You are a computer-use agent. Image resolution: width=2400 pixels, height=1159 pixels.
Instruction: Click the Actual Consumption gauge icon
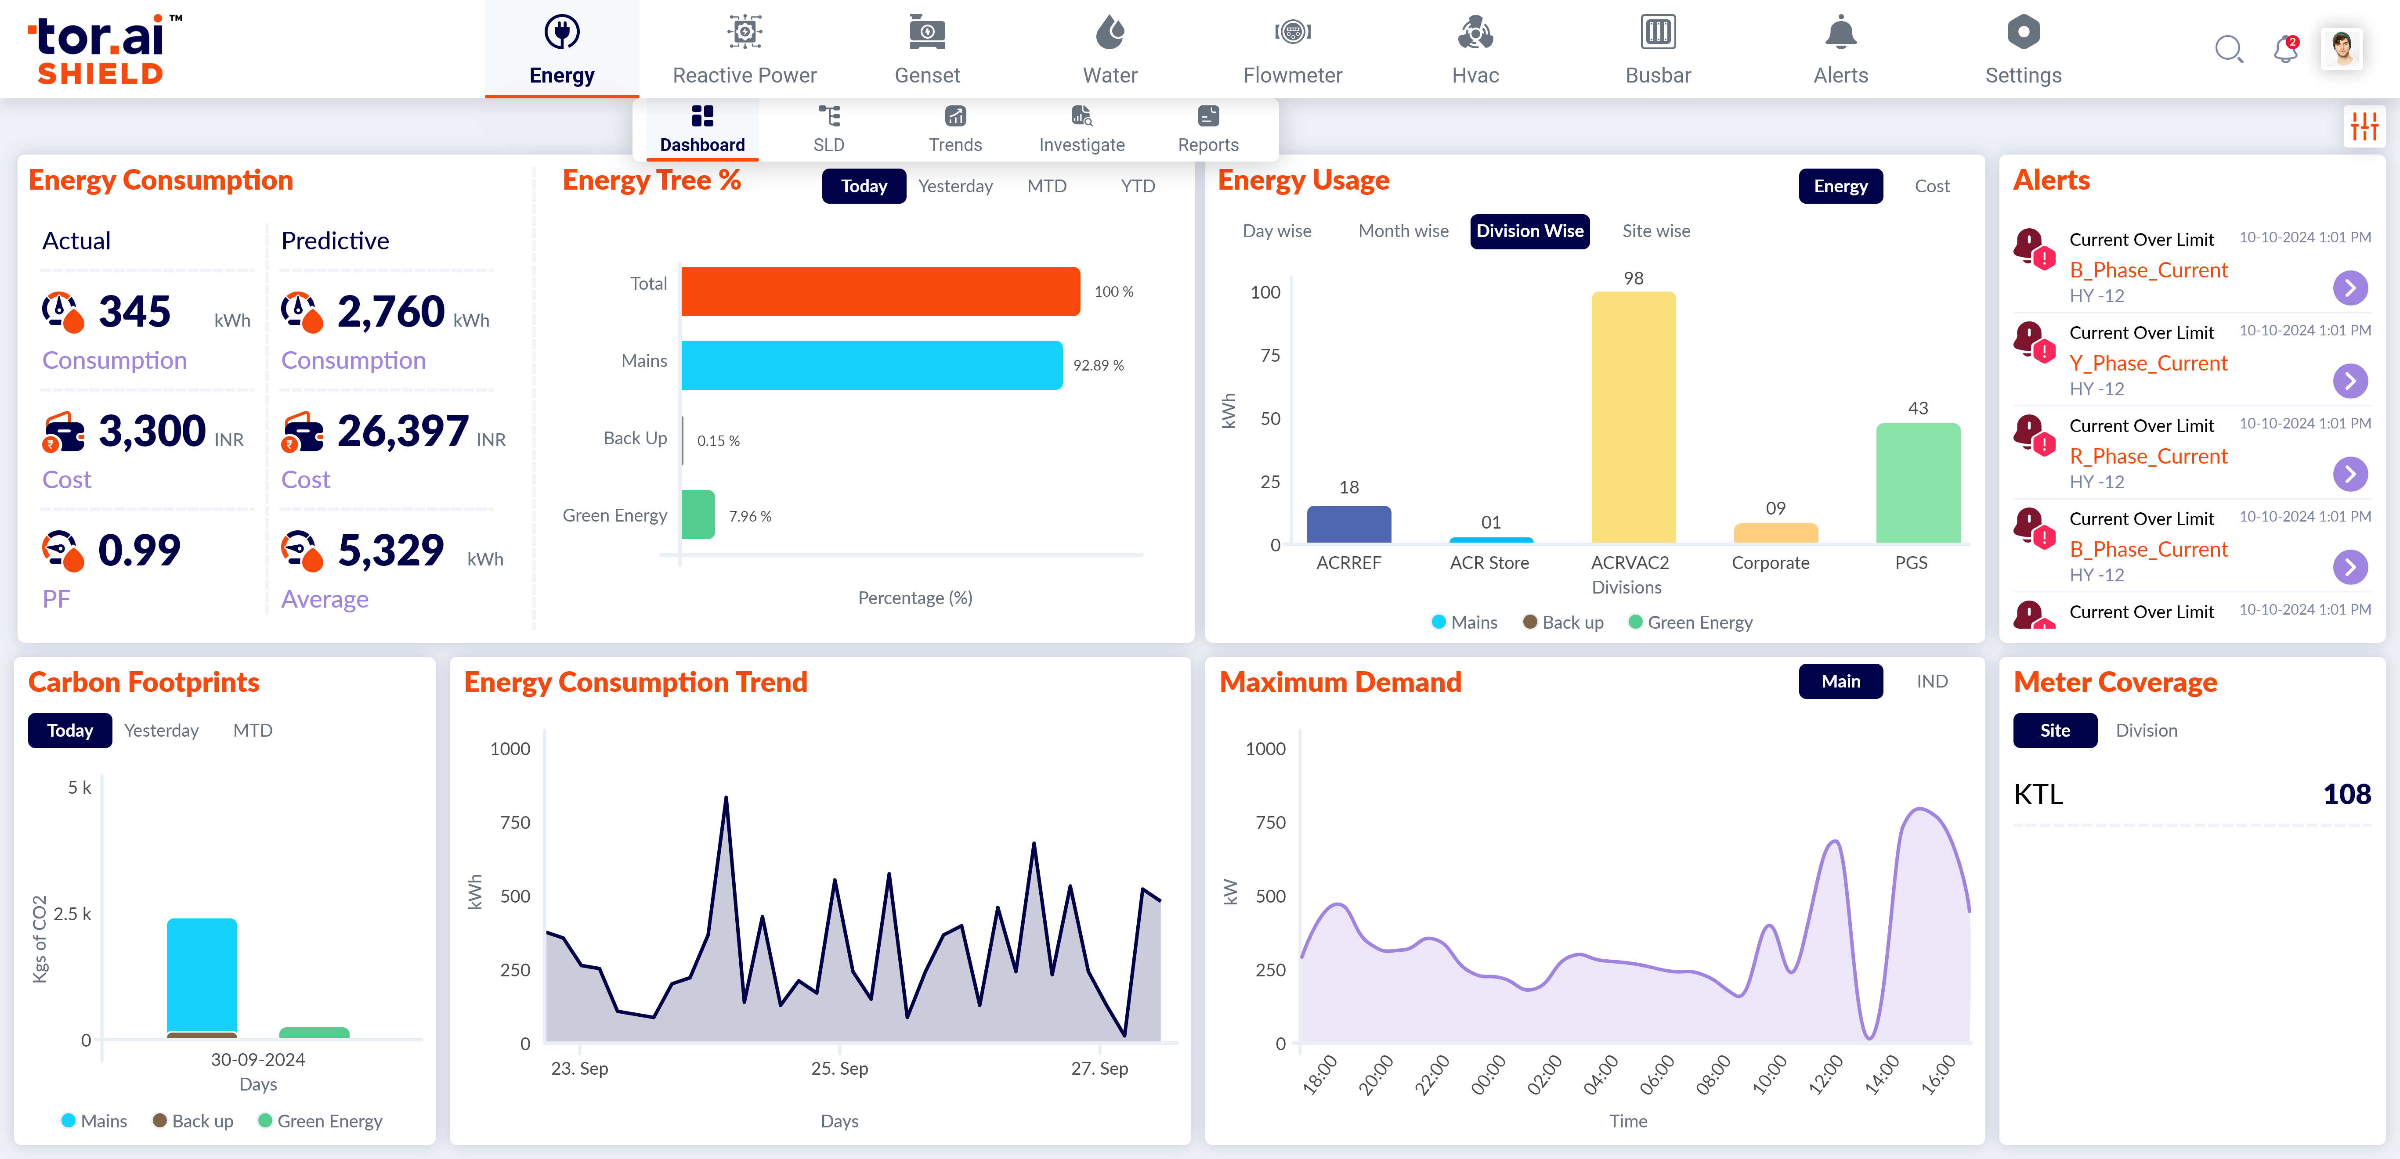(62, 311)
